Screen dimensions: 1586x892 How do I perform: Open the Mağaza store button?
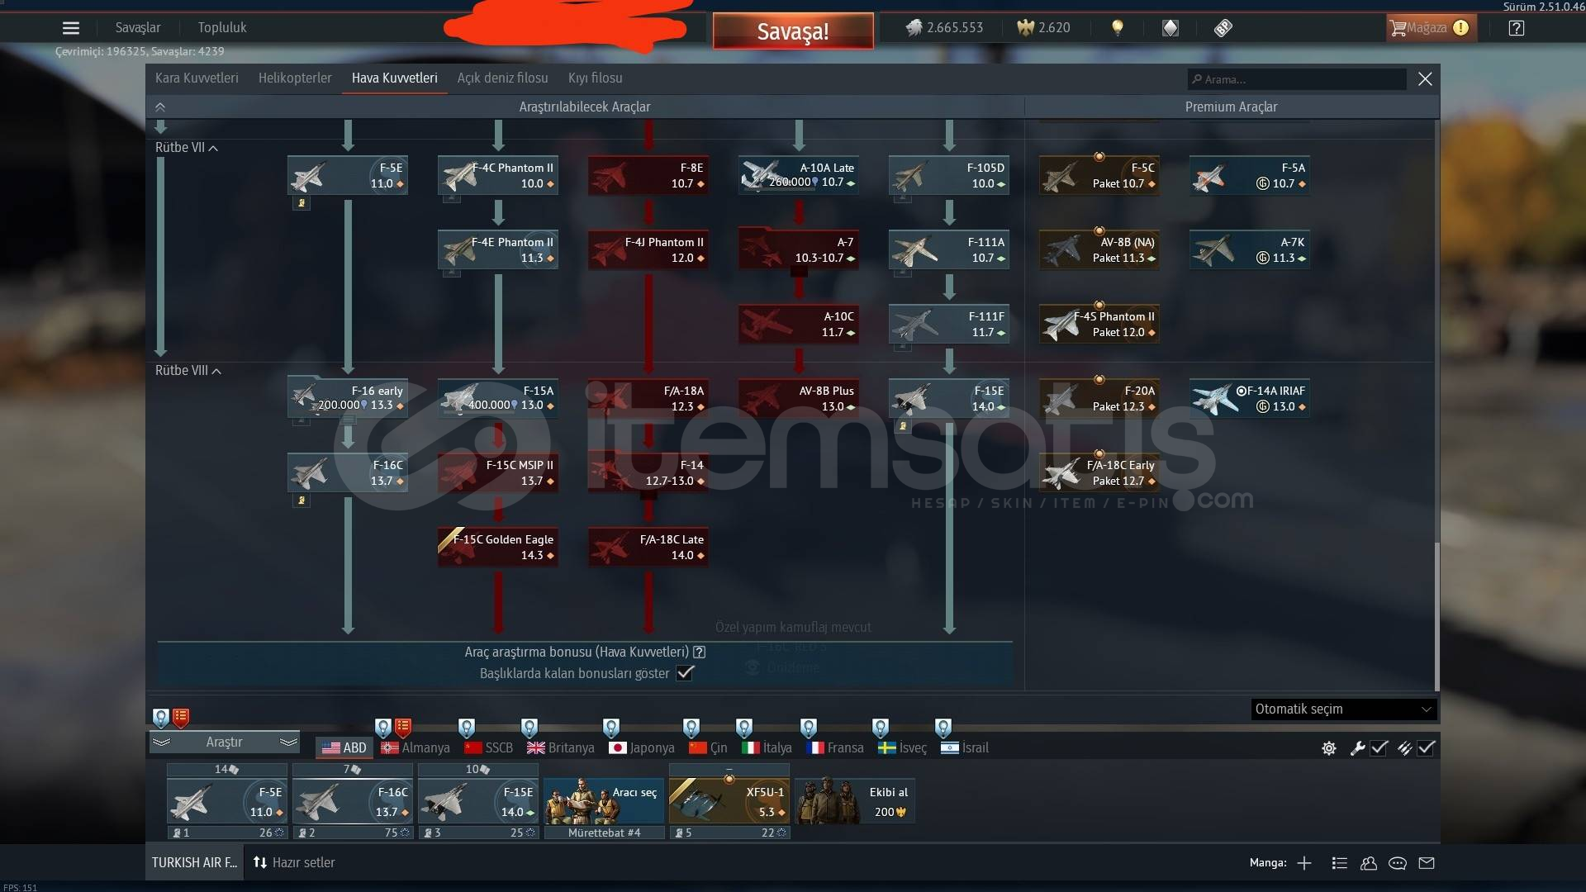tap(1428, 28)
